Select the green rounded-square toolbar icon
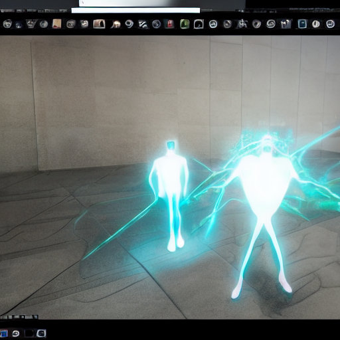The width and height of the screenshot is (340, 340). [185, 24]
